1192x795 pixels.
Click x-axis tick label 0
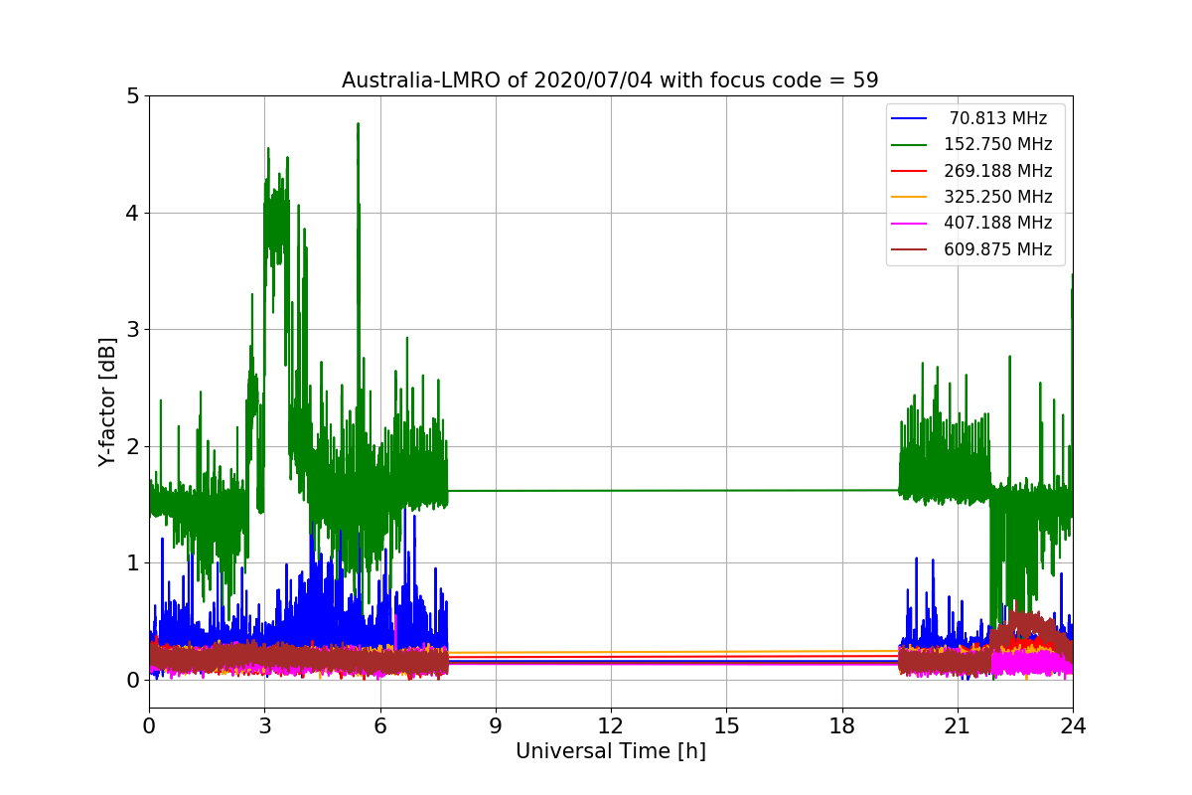tap(149, 725)
